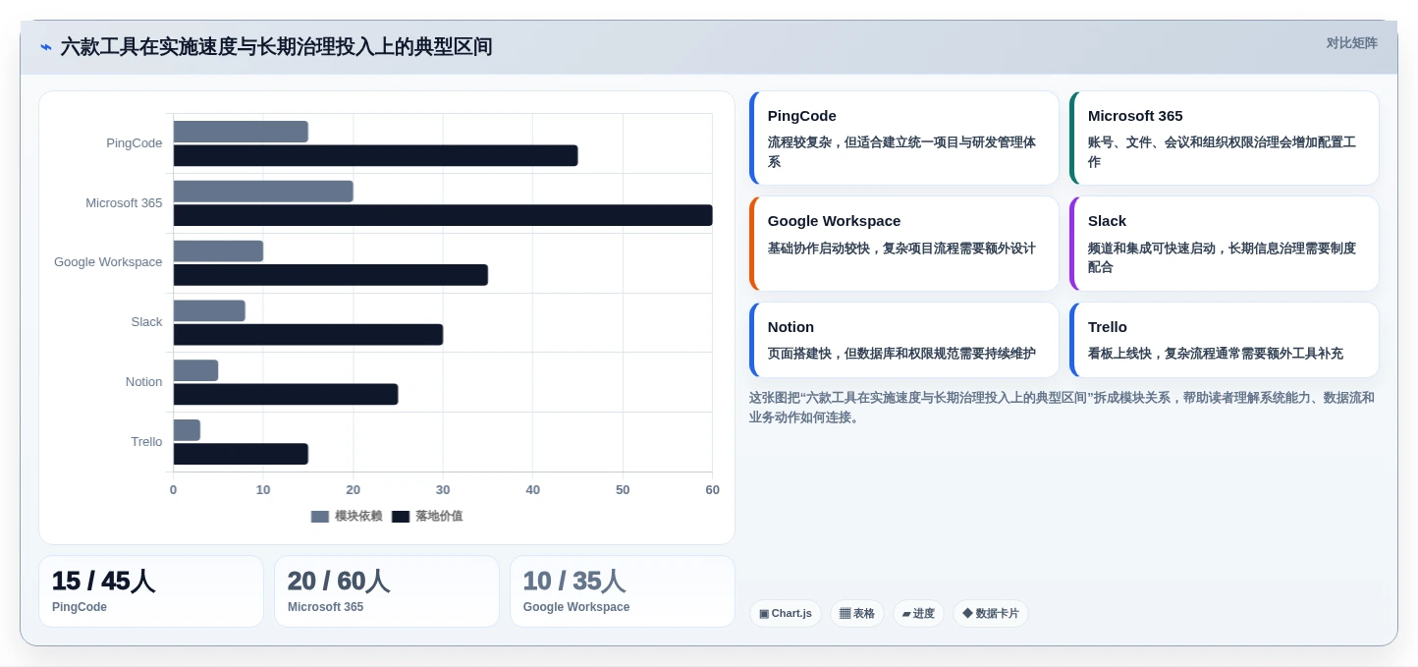This screenshot has width=1418, height=667.
Task: Open the Microsoft 365 info card
Action: (1224, 139)
